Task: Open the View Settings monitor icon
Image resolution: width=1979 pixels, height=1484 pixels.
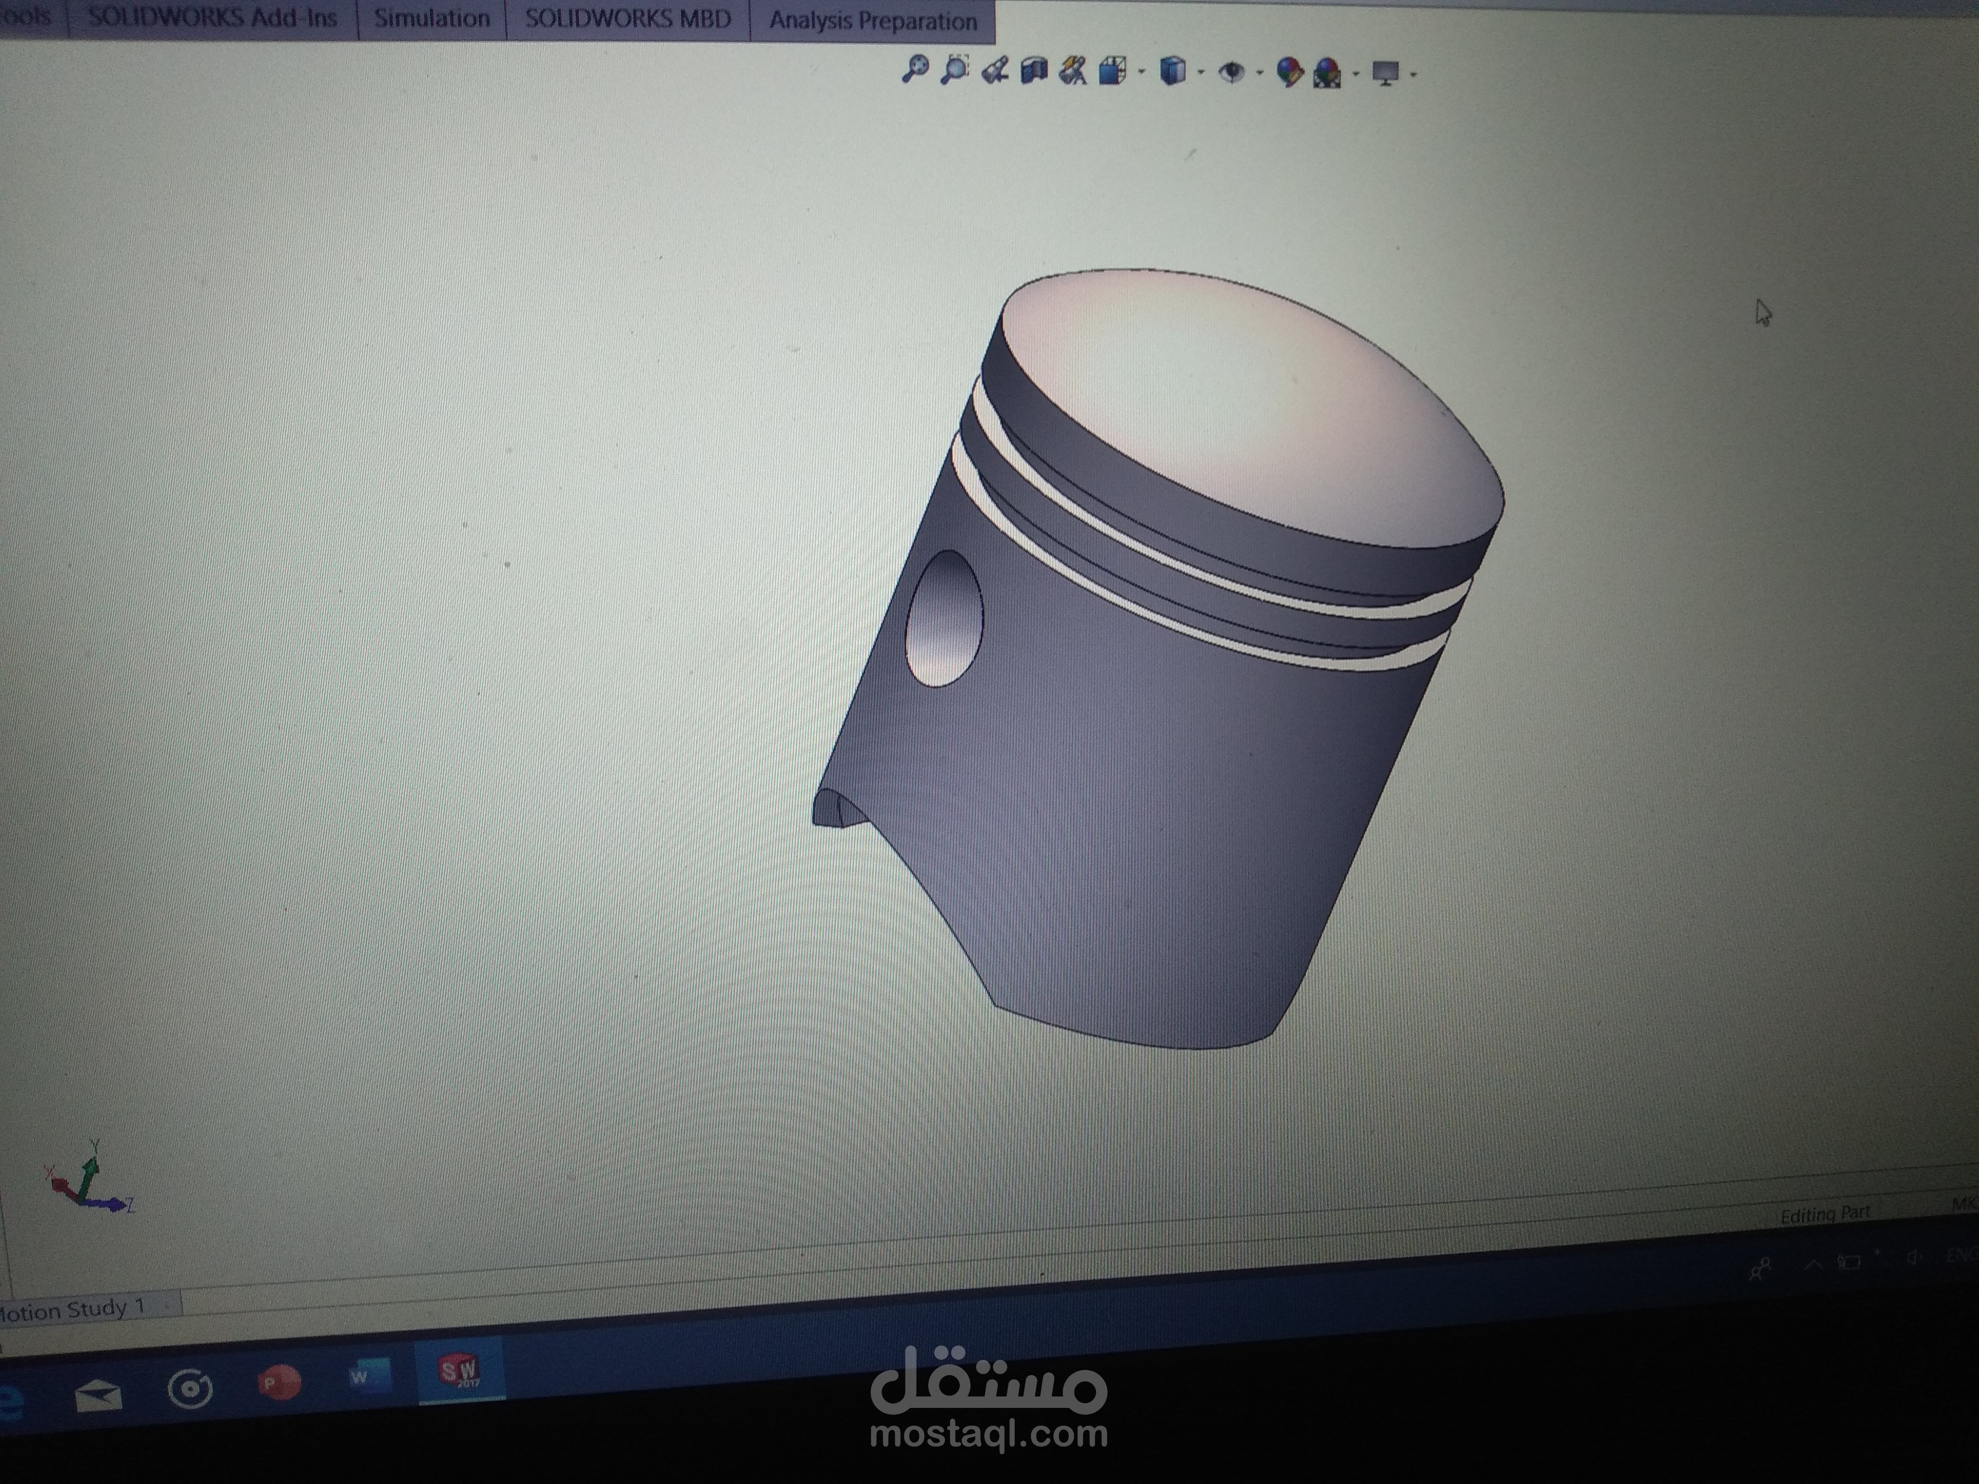Action: click(x=1385, y=73)
